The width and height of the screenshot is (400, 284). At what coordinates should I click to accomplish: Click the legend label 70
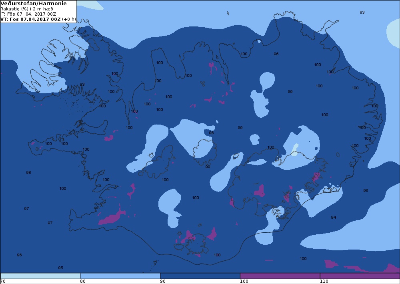click(x=3, y=281)
